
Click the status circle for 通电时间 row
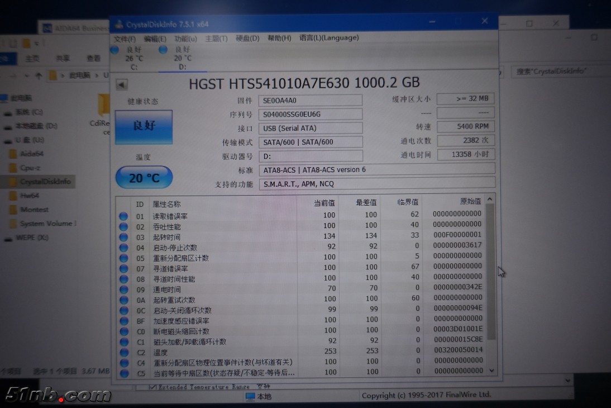123,290
